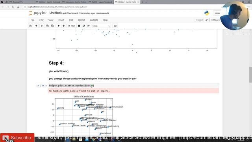Open the Widgets menu
This screenshot has height=142, width=252.
coord(94,20)
